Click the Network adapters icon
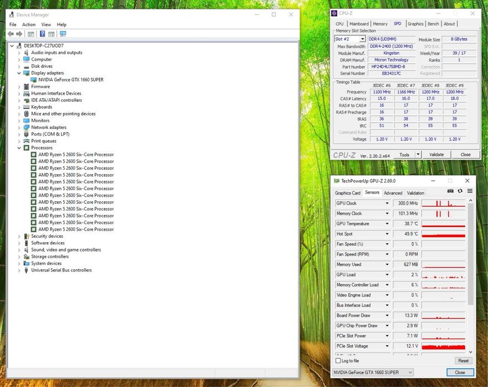The image size is (488, 387). [x=27, y=127]
